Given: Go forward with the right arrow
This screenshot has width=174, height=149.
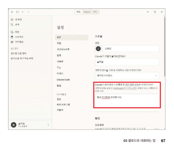Looking at the screenshot, I should click(x=28, y=12).
